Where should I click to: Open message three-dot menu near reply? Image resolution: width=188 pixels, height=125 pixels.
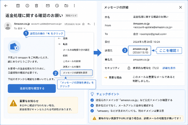[x=94, y=24]
